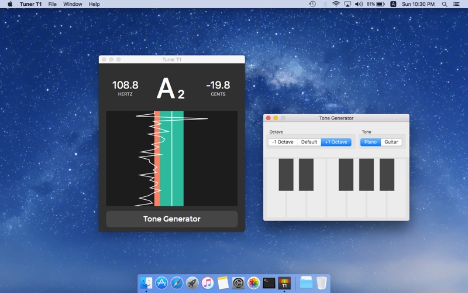Viewport: 468px width, 293px height.
Task: Open the File menu
Action: [x=52, y=4]
